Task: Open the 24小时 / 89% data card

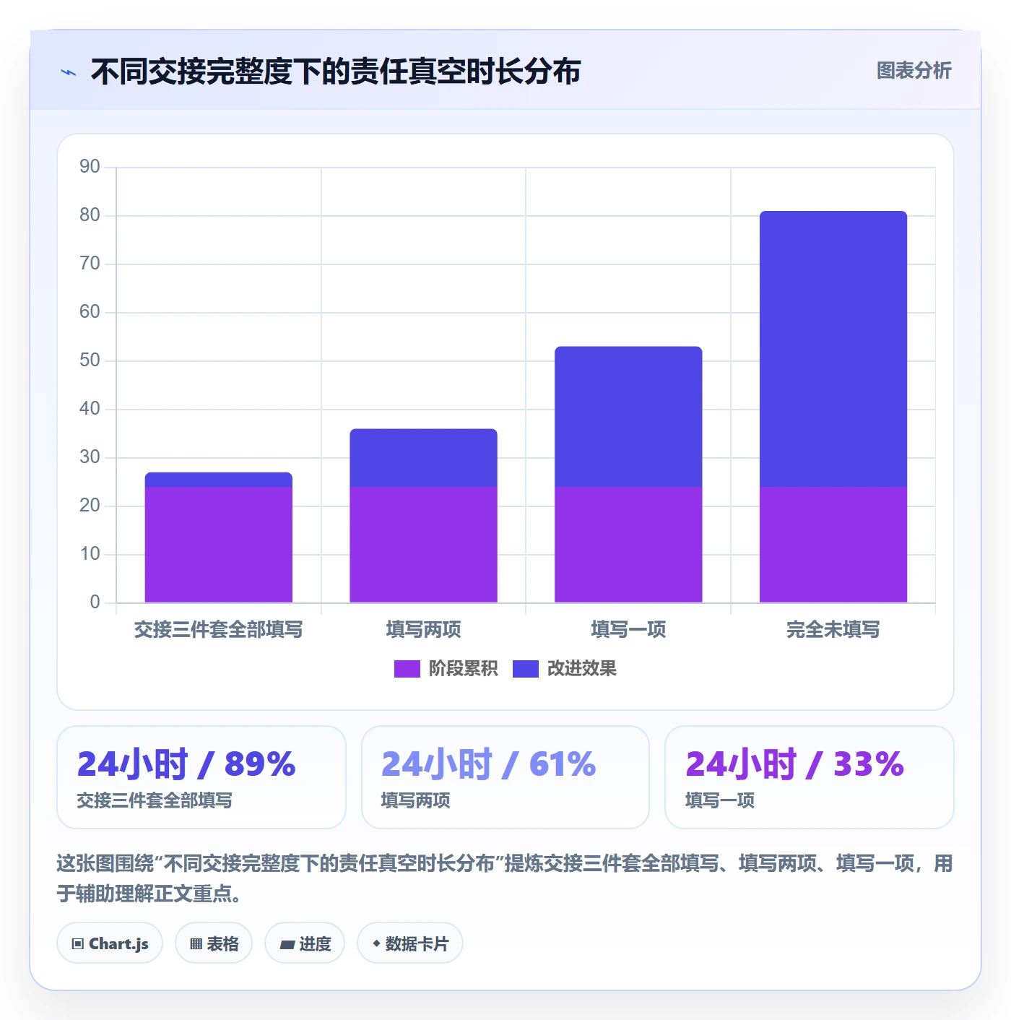Action: (x=201, y=777)
